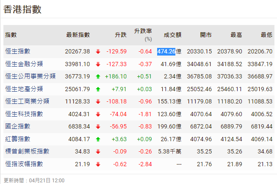Click the red down arrow for 恒生科技指數
Viewport: 277px width, 184px height.
coord(98,114)
